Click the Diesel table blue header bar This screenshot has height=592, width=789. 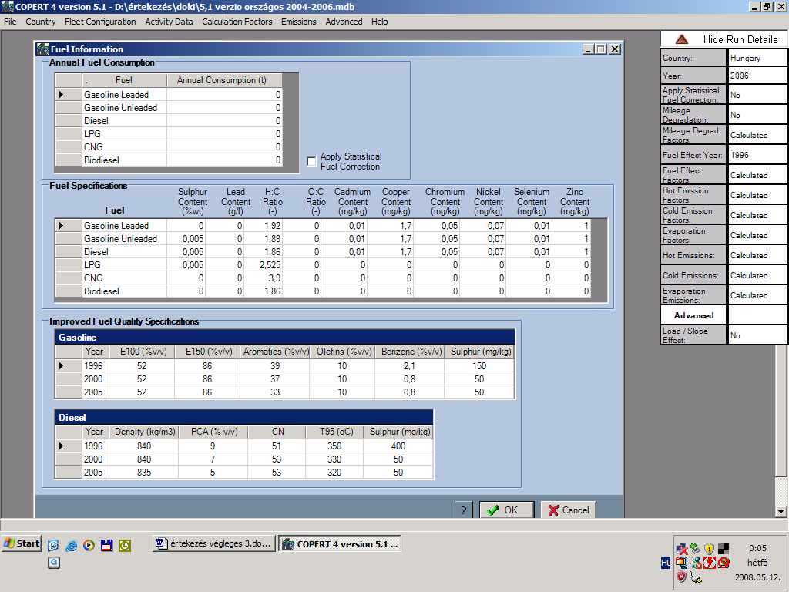click(x=244, y=417)
